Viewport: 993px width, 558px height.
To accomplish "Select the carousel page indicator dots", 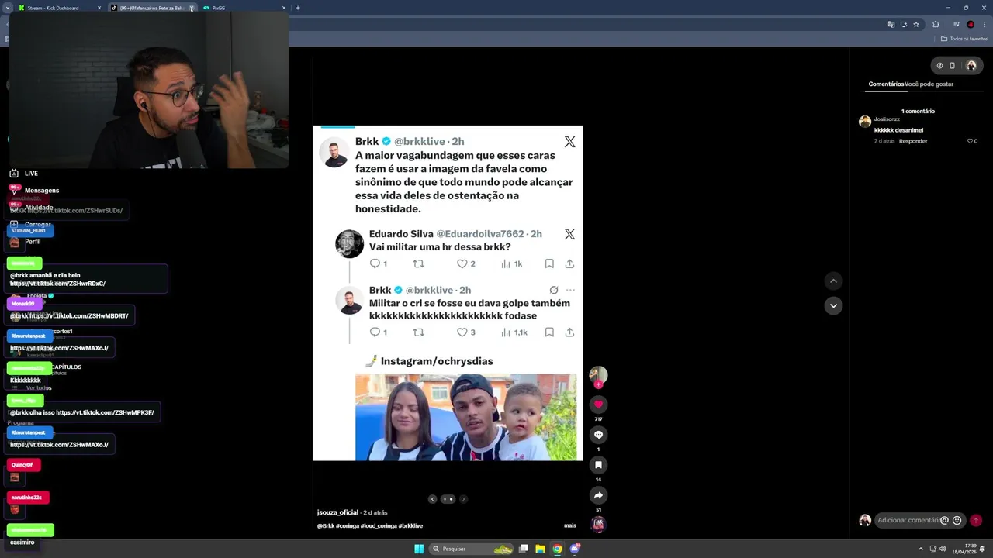I will tap(448, 499).
